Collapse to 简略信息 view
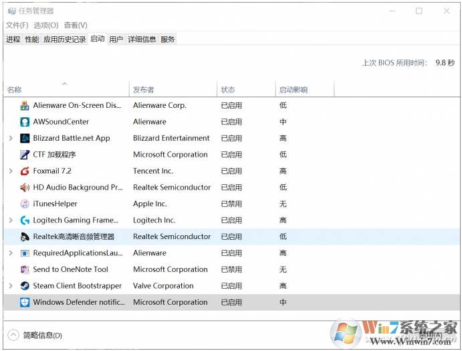The width and height of the screenshot is (462, 351). coord(35,335)
